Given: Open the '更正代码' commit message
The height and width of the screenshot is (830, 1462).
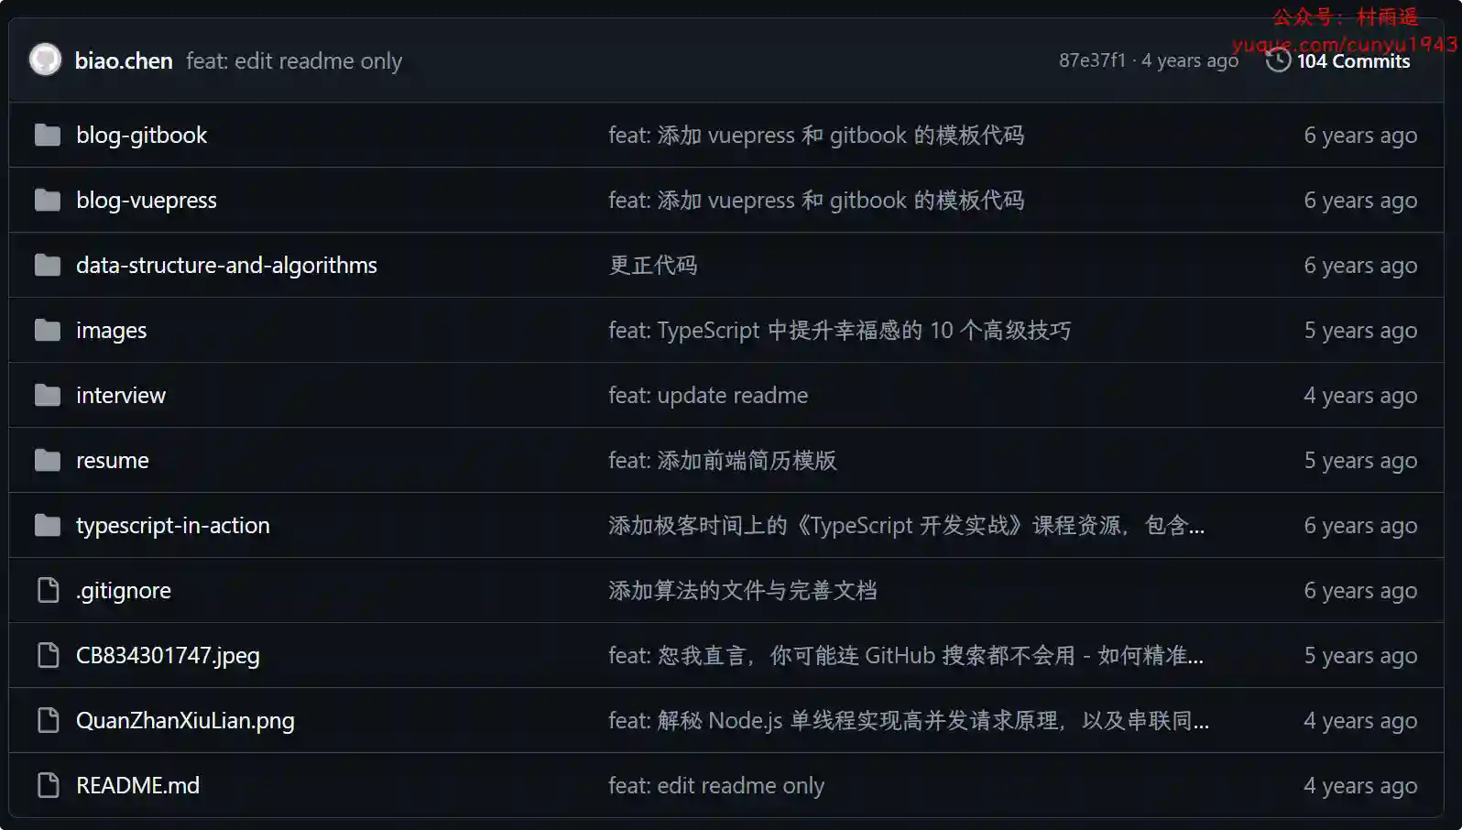Looking at the screenshot, I should click(653, 266).
